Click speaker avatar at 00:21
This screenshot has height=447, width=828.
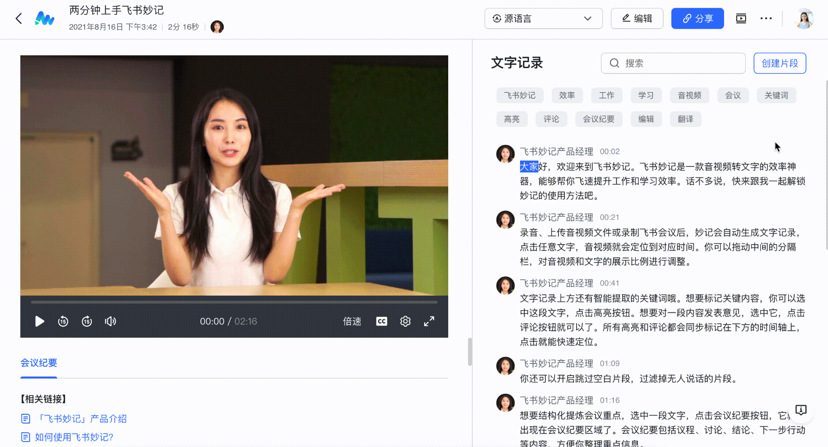pyautogui.click(x=505, y=220)
